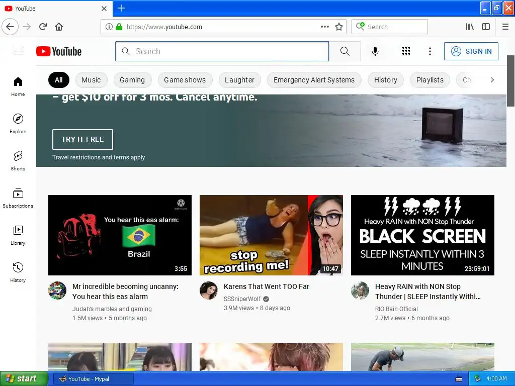515x386 pixels.
Task: Play the BLACK SCREEN rain thumbnail
Action: pos(422,235)
